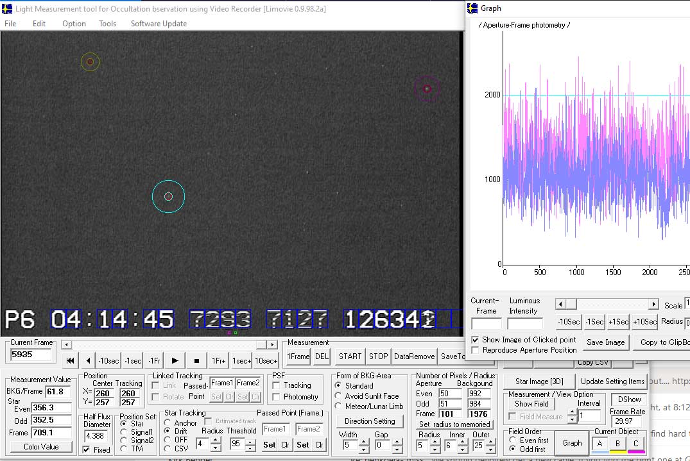The image size is (690, 461).
Task: Measure a single frame with 1Frame button
Action: [x=298, y=356]
